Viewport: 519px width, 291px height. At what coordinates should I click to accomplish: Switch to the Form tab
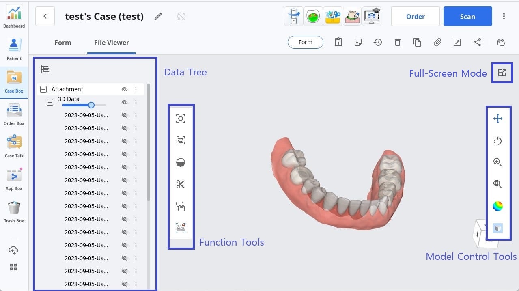(x=62, y=43)
